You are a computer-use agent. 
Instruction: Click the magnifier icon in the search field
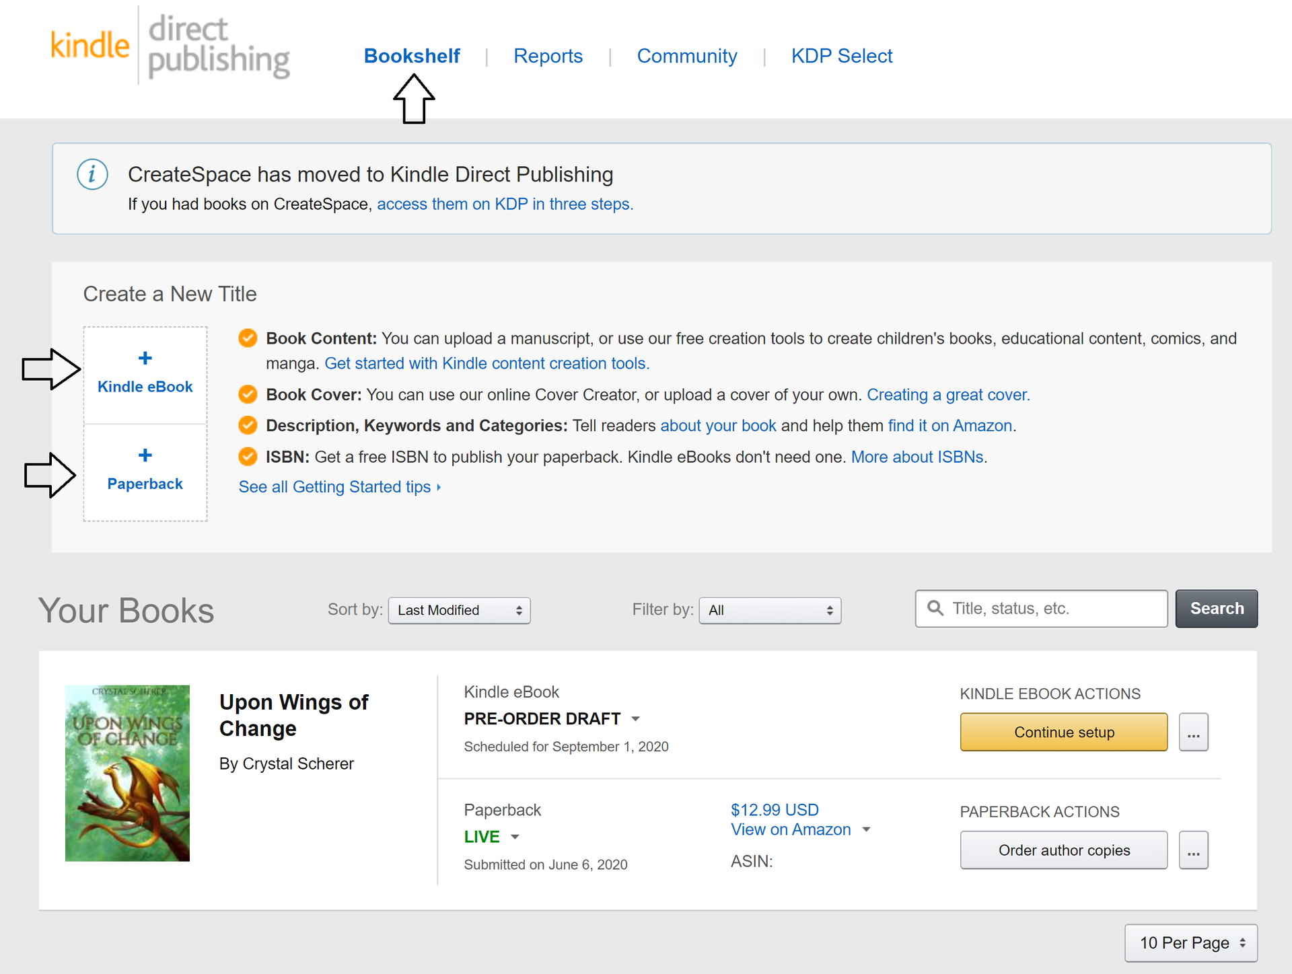(935, 608)
